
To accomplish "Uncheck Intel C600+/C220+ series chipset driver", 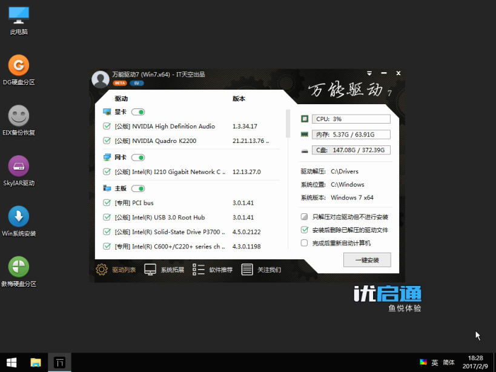I will tap(107, 246).
